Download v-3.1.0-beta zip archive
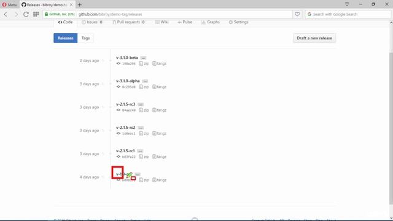The width and height of the screenshot is (393, 221). pyautogui.click(x=144, y=64)
